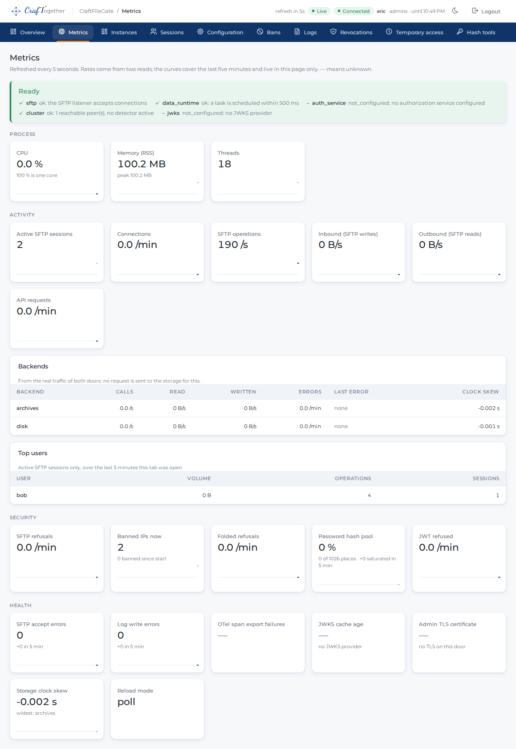516x749 pixels.
Task: Click the CraftFileGate breadcrumb link
Action: (x=96, y=11)
